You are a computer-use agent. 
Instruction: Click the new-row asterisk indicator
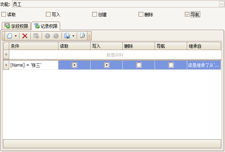click(6, 55)
